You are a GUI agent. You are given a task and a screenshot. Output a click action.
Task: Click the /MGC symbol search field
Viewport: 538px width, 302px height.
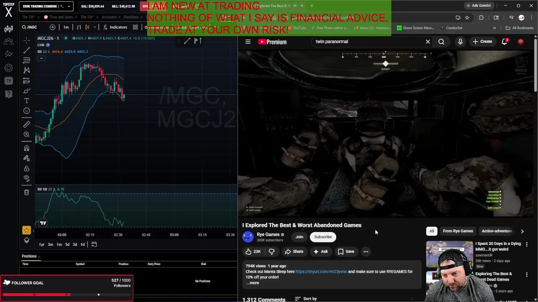(33, 27)
